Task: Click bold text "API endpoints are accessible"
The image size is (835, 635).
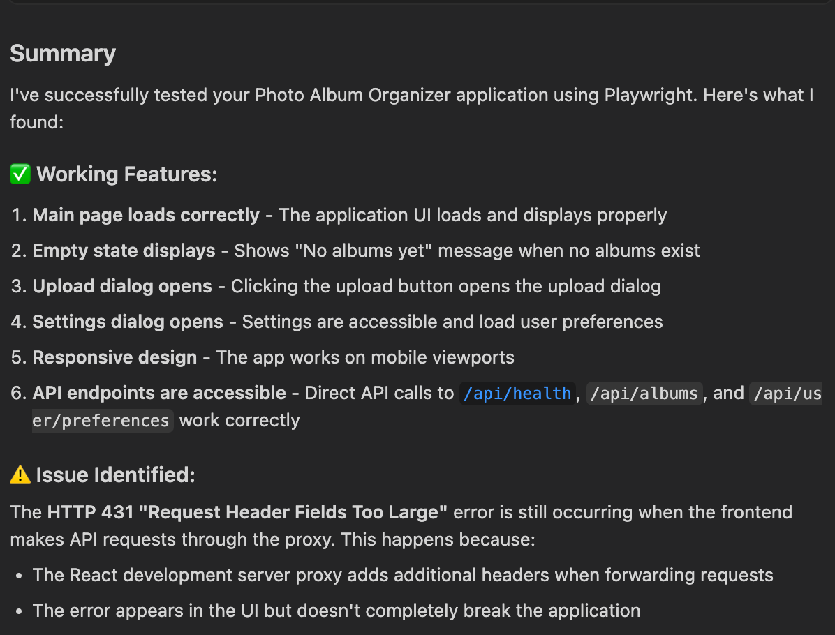Action: tap(159, 394)
